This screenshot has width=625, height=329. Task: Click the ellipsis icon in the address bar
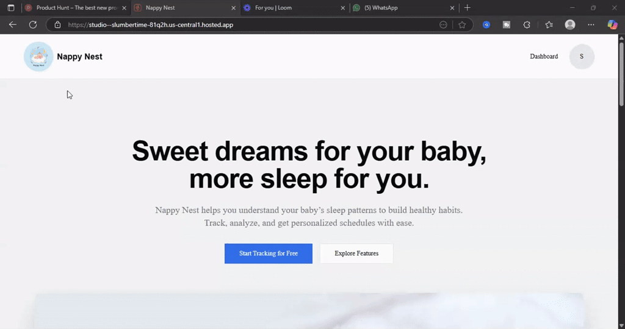pos(443,24)
